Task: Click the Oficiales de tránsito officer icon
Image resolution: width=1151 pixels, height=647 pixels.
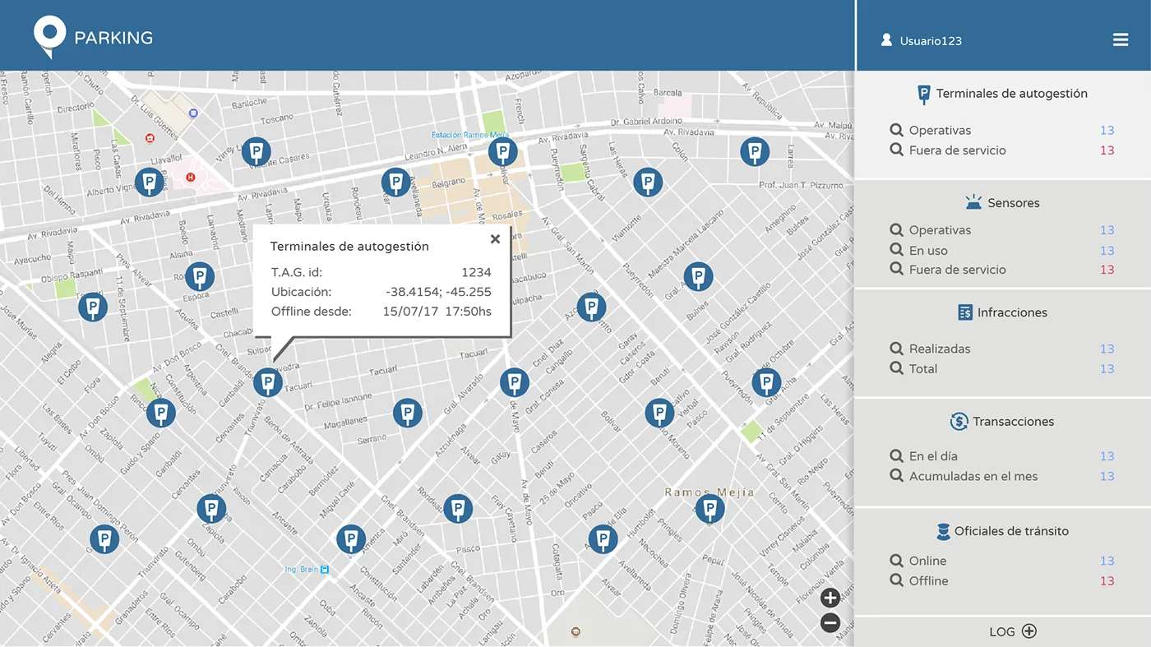Action: [943, 531]
